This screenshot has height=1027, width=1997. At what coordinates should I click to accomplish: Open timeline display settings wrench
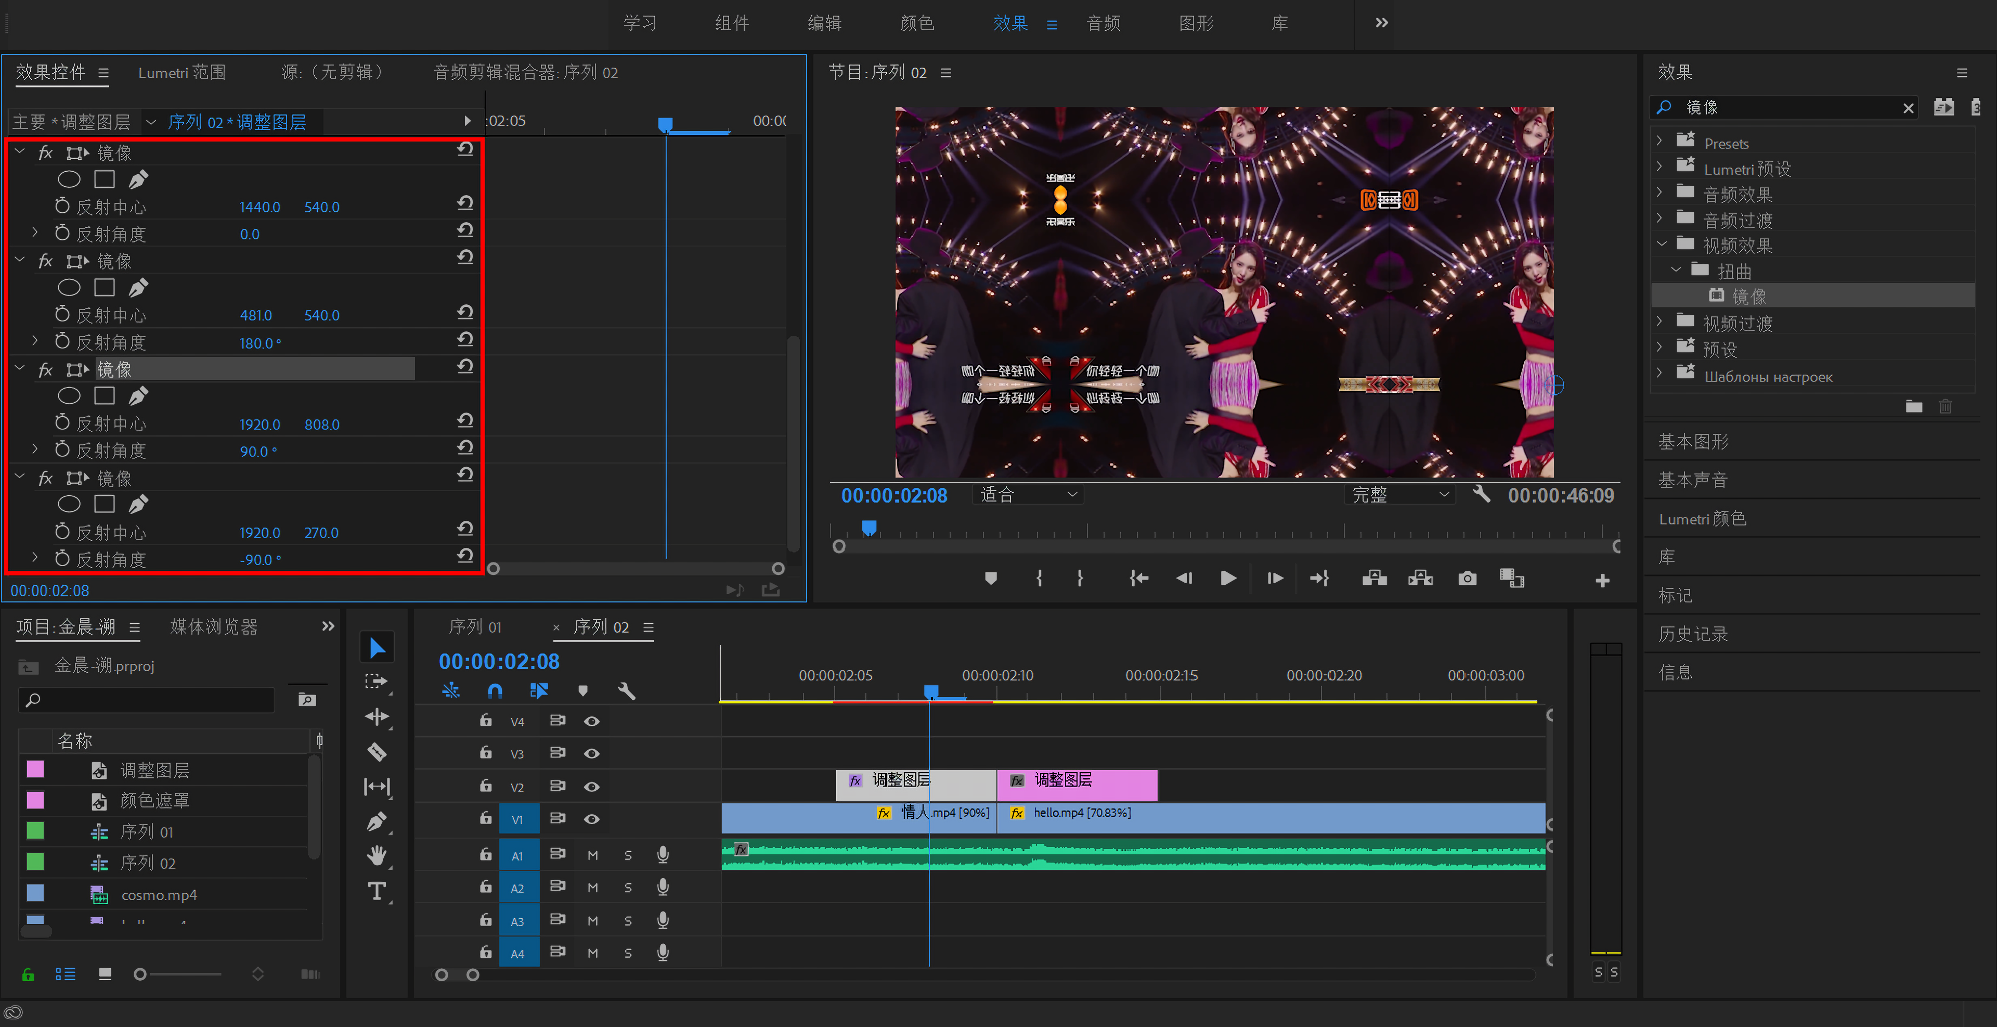[x=626, y=690]
